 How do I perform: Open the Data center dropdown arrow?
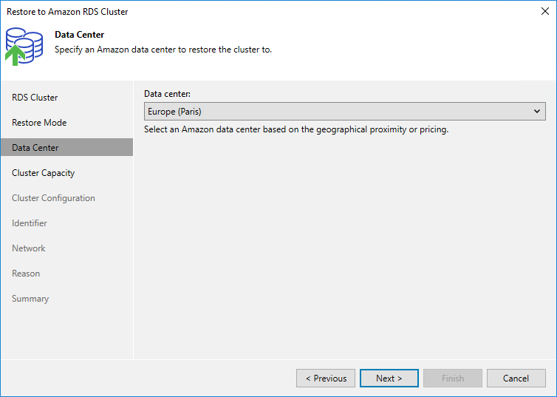click(x=537, y=112)
